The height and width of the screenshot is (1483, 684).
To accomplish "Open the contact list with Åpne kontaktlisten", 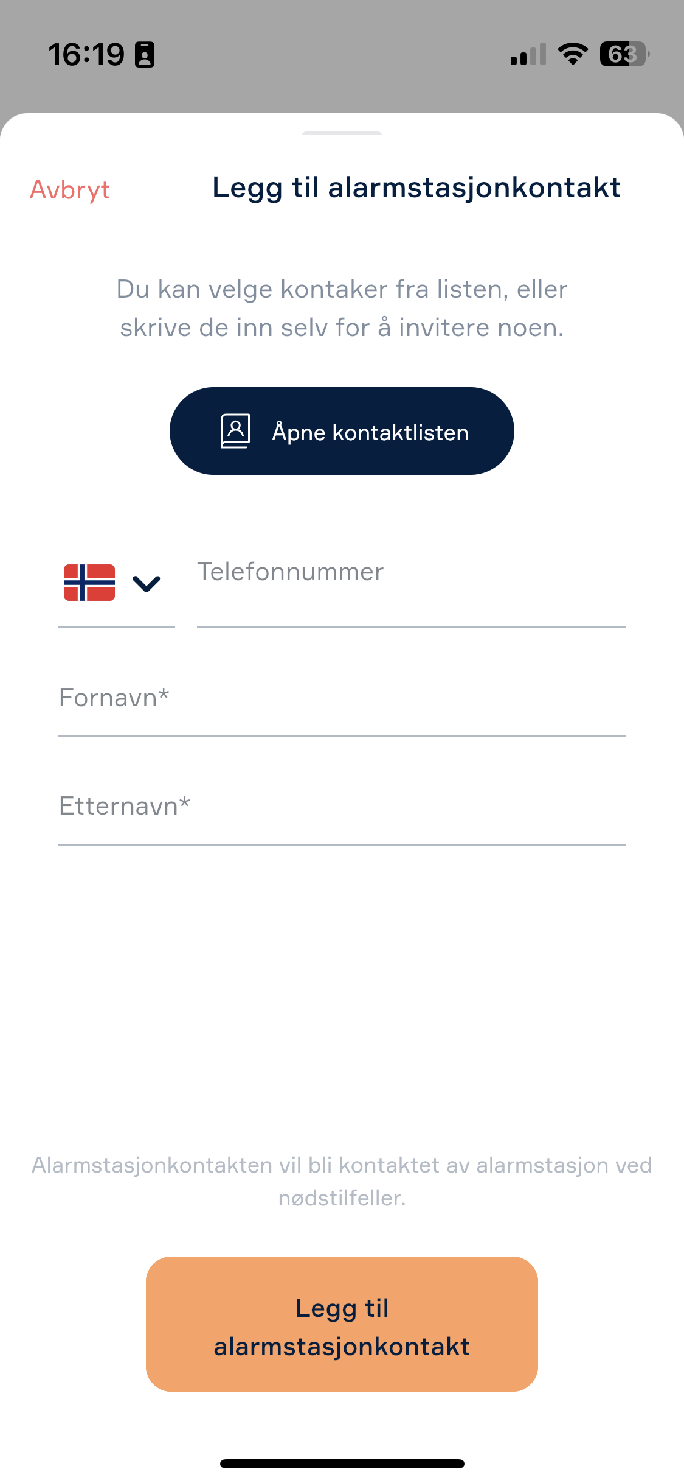I will tap(342, 431).
